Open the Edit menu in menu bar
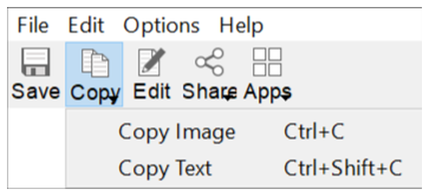Image resolution: width=429 pixels, height=196 pixels. pos(86,26)
